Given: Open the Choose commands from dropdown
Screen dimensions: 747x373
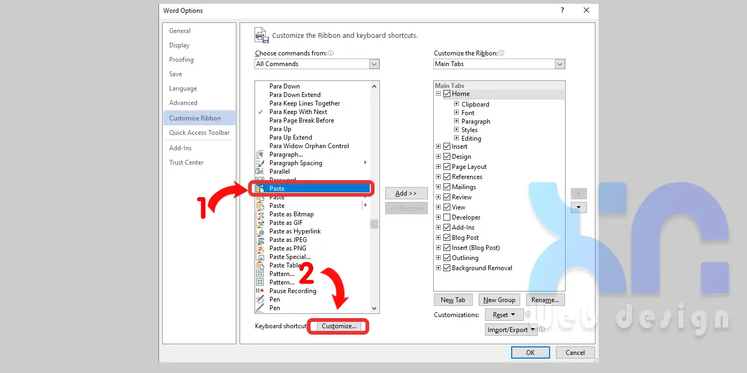Looking at the screenshot, I should [374, 64].
